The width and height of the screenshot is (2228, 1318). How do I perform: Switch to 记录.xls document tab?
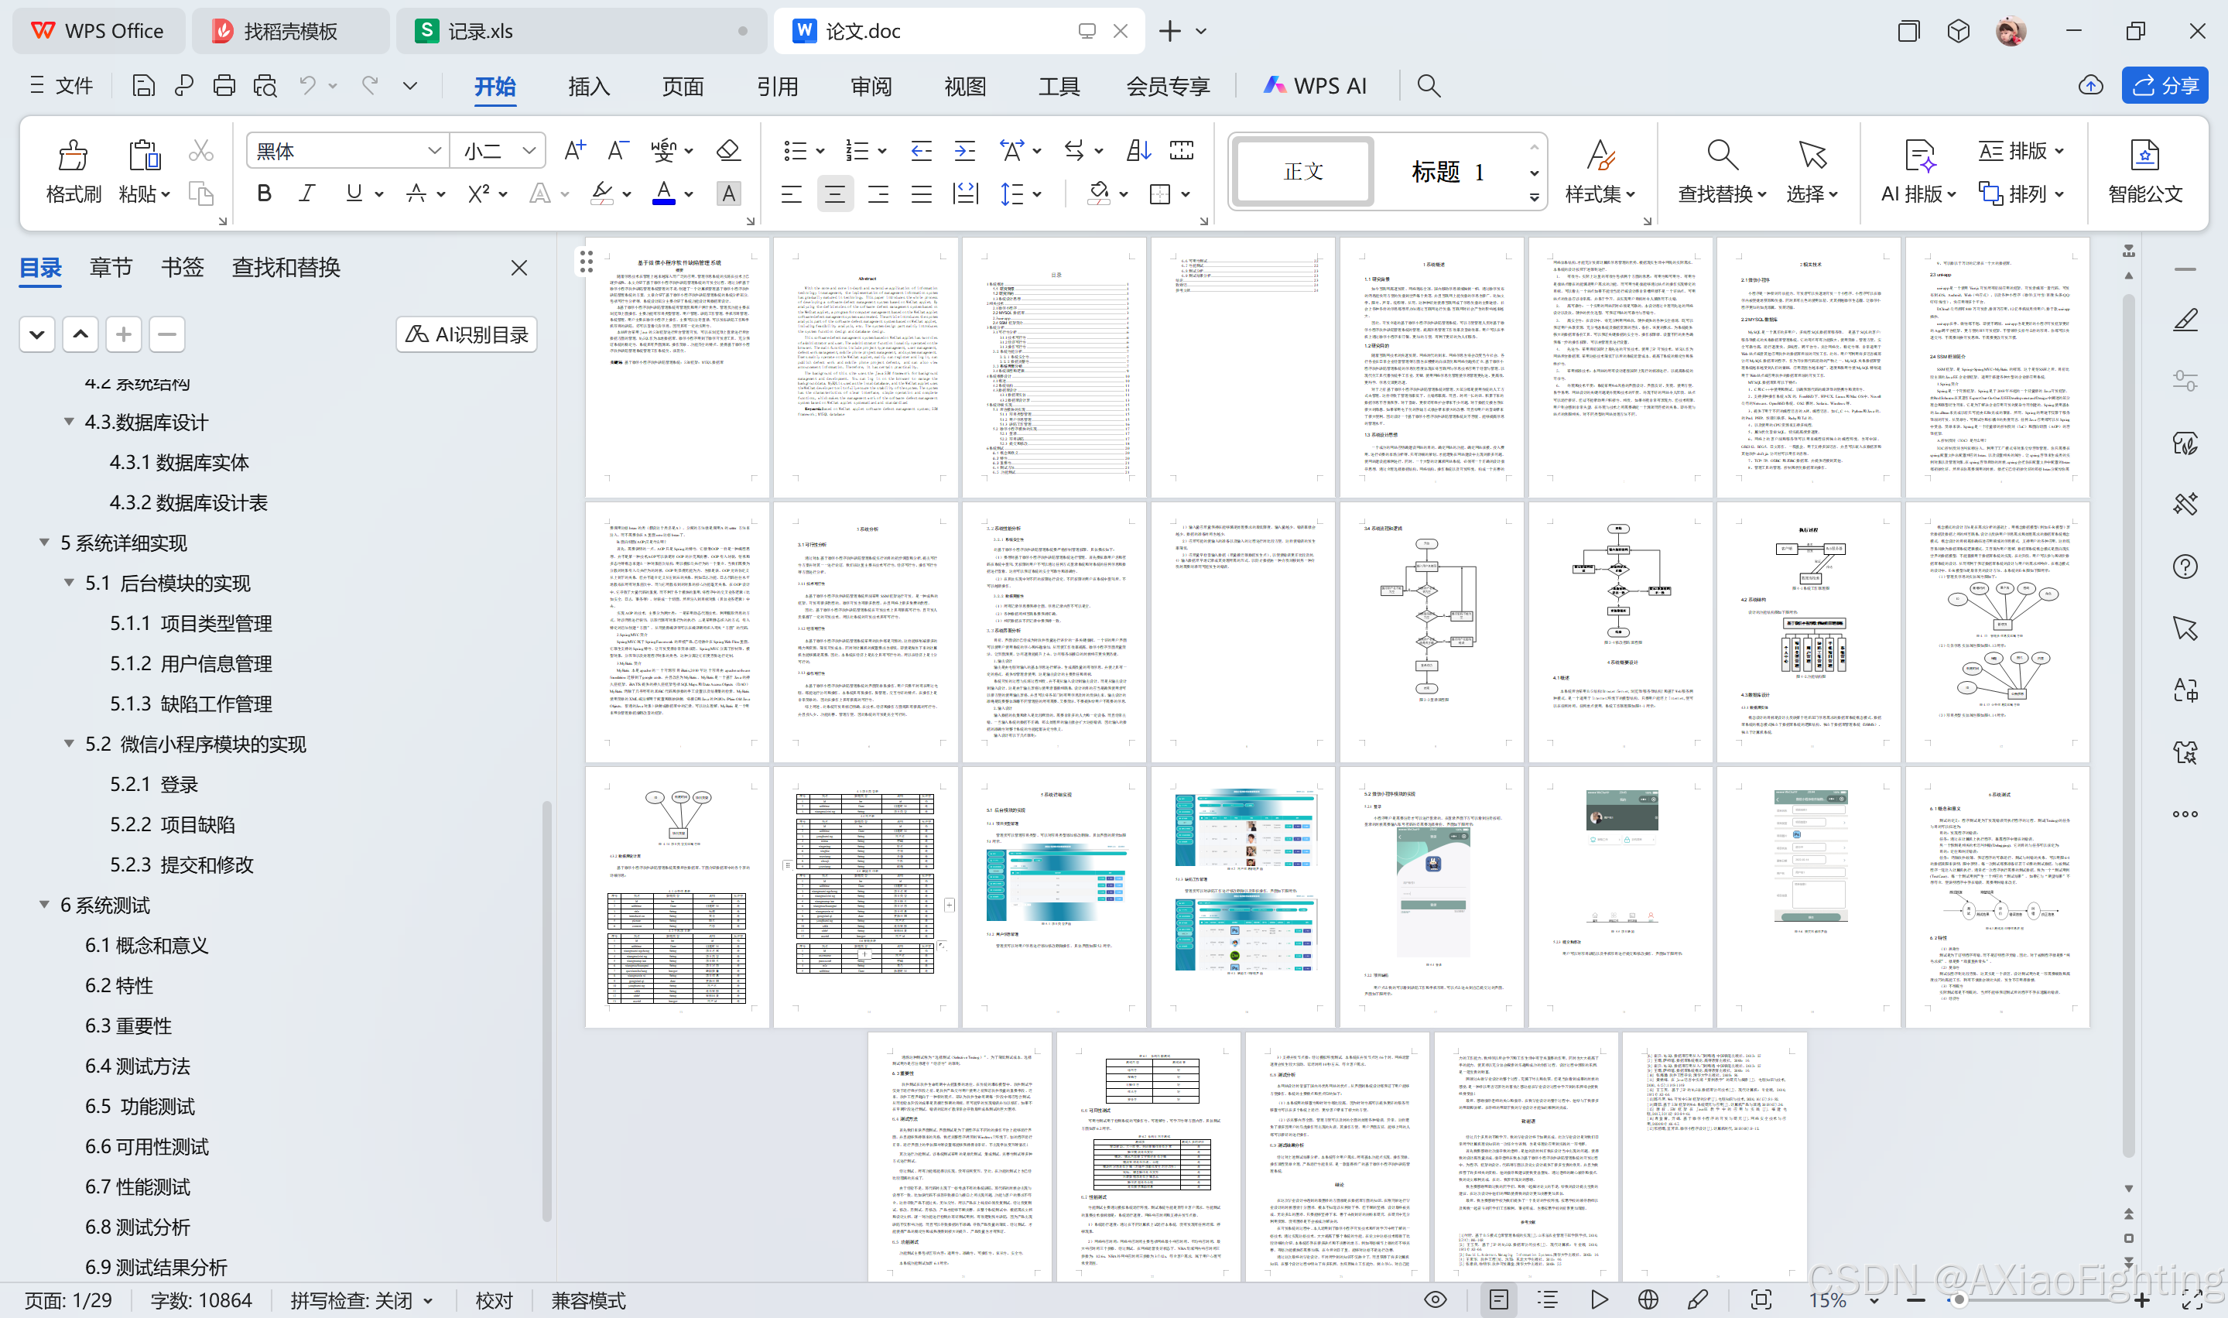(x=580, y=31)
